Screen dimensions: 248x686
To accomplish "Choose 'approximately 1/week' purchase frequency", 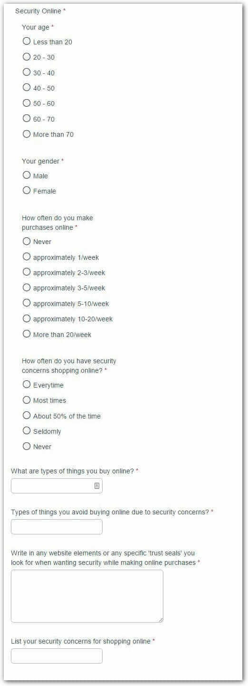I will pos(27,257).
